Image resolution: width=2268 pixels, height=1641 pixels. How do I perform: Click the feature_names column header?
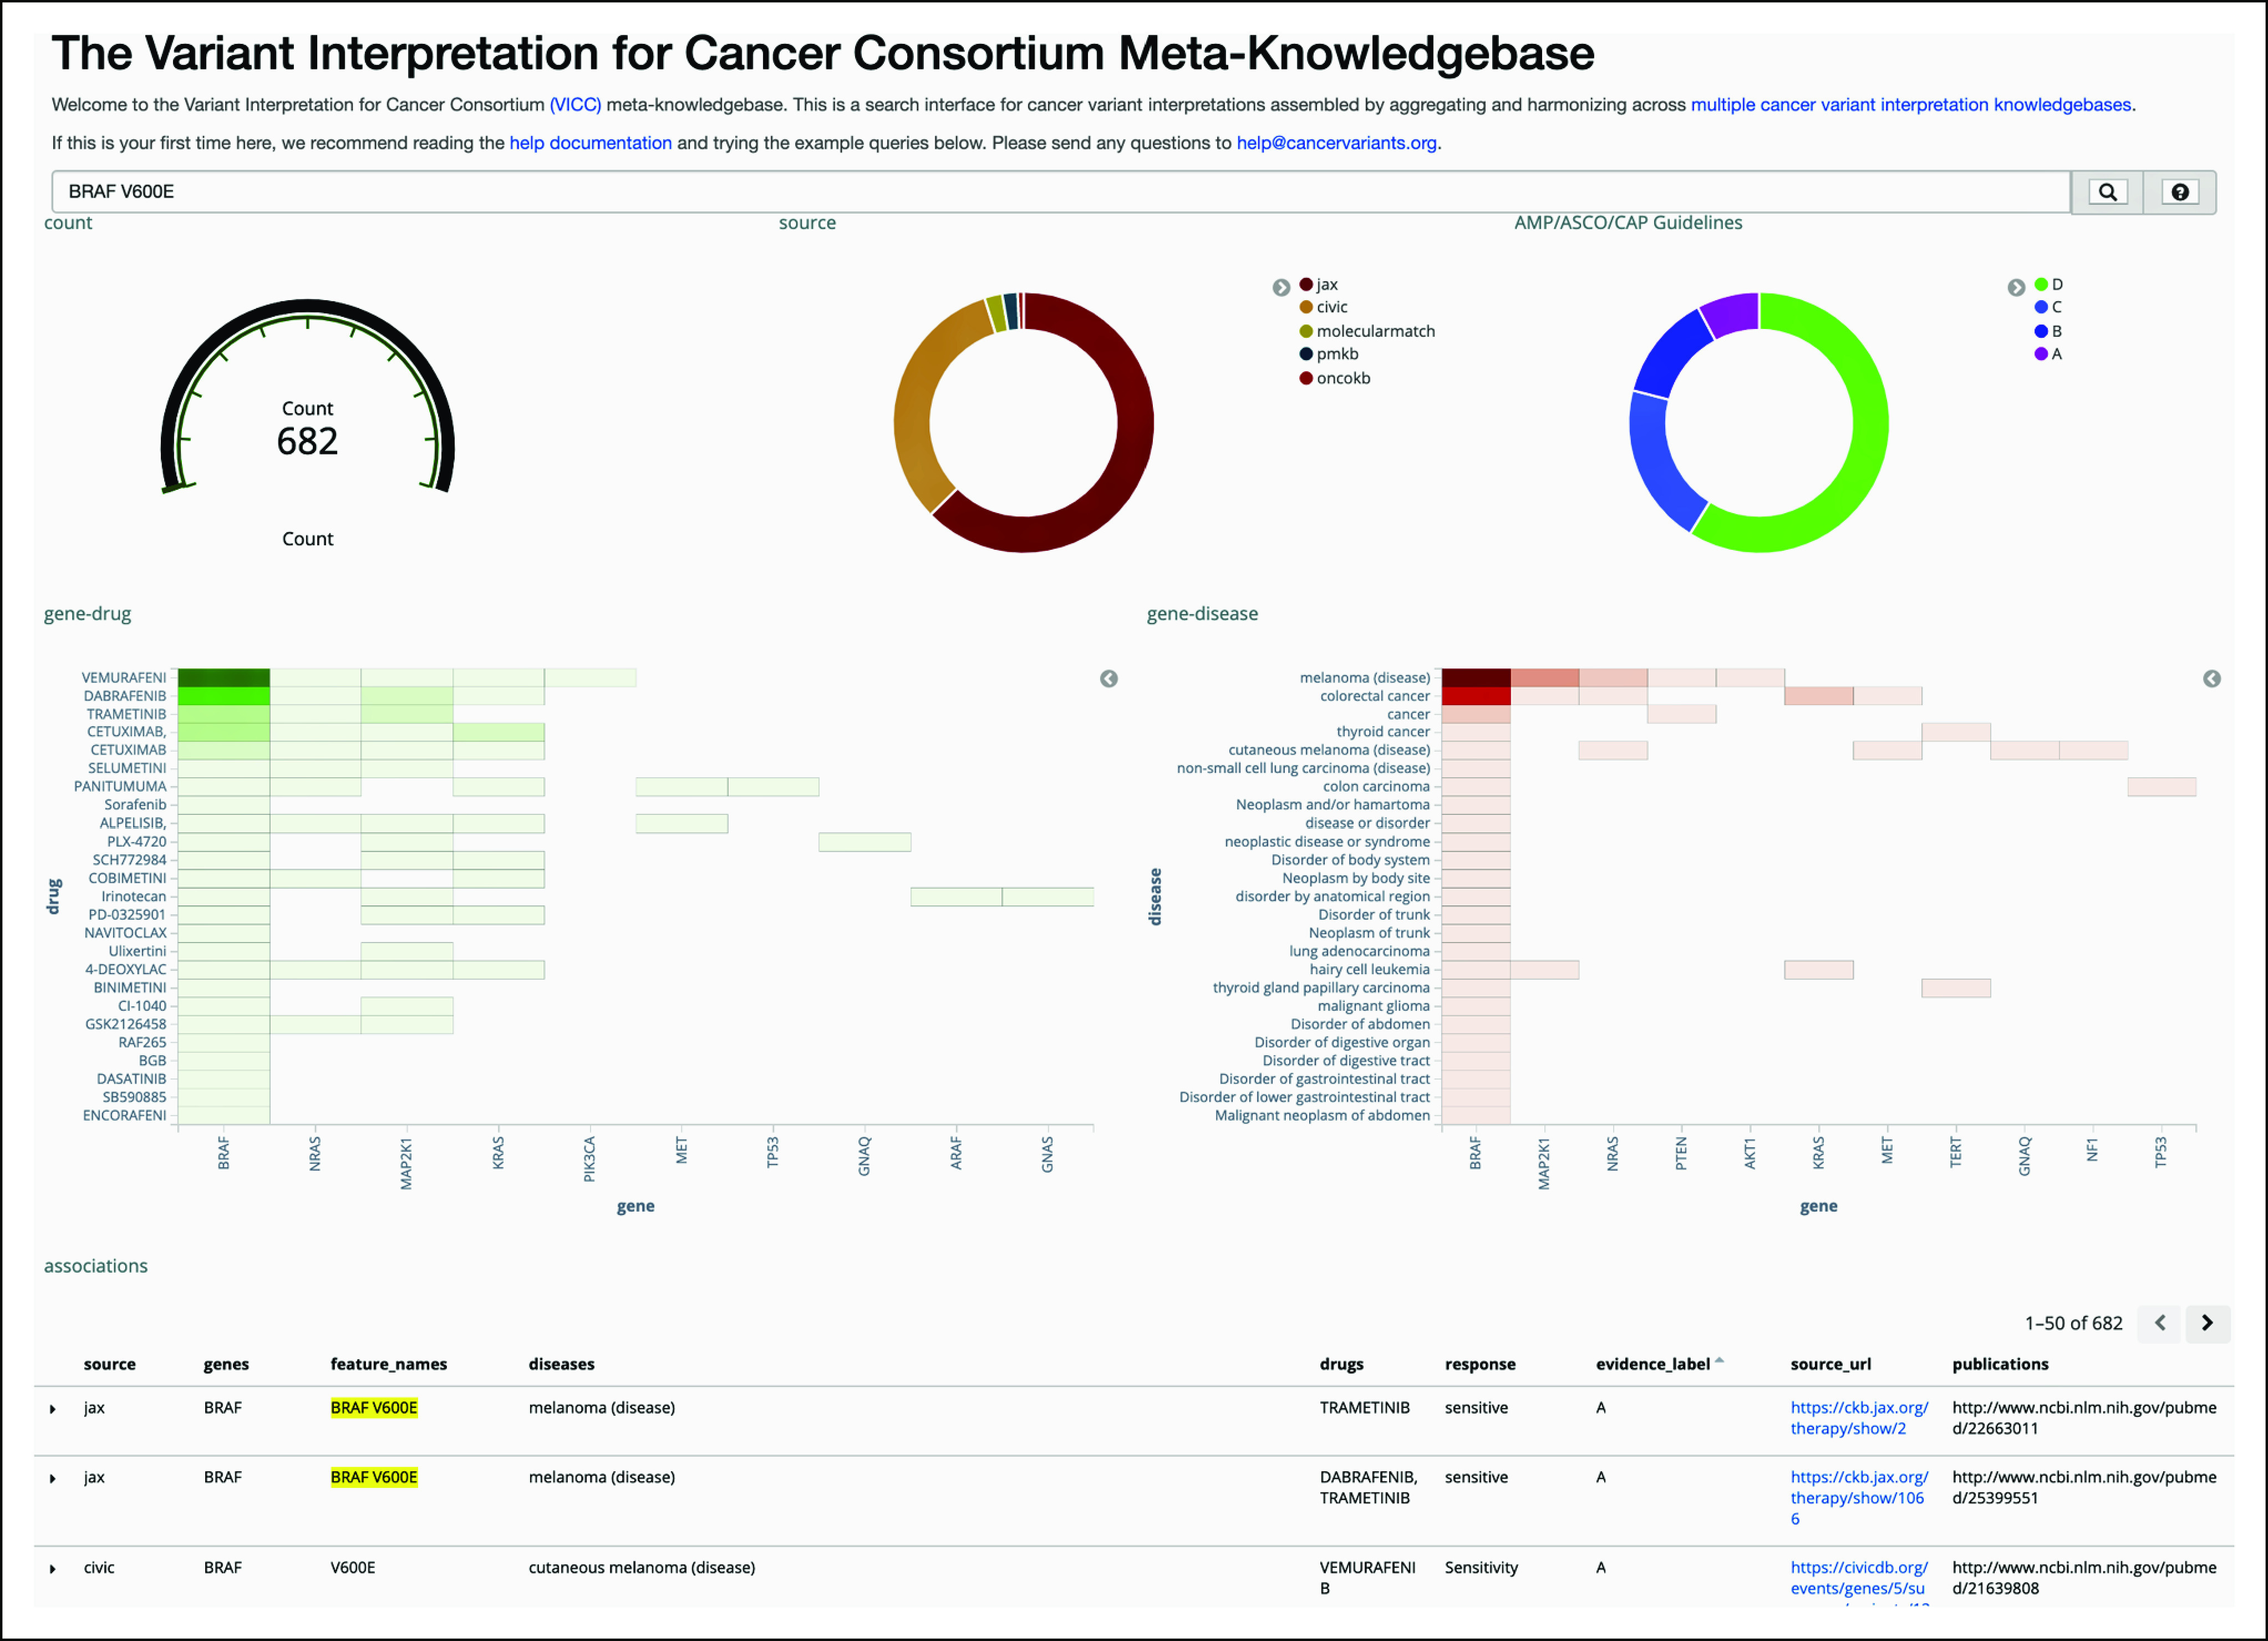click(x=389, y=1365)
